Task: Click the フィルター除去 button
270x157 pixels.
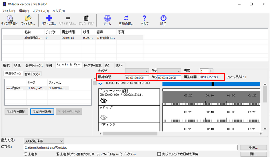Action: click(x=42, y=111)
